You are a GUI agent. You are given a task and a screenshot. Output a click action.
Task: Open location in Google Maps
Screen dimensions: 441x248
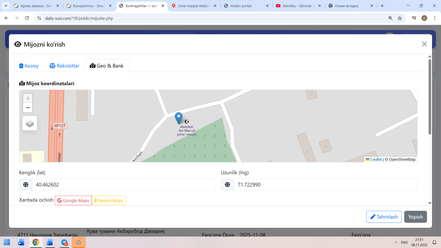click(73, 200)
